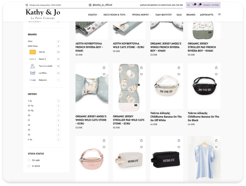Add blue dress to wishlist via heart
246x186 pixels.
coord(216,147)
